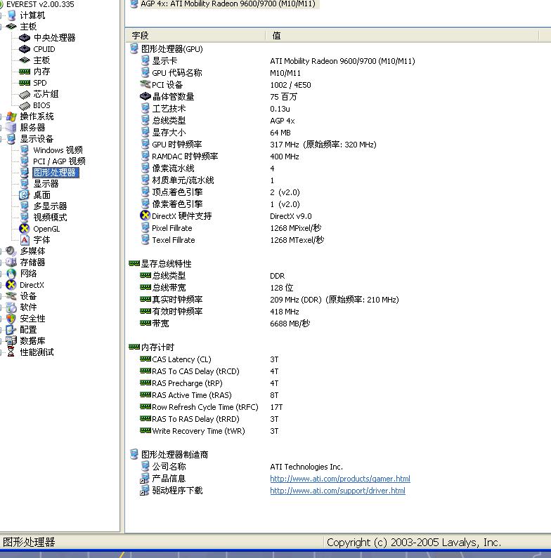Click the 网络 network globe icon
551x558 pixels.
point(11,273)
